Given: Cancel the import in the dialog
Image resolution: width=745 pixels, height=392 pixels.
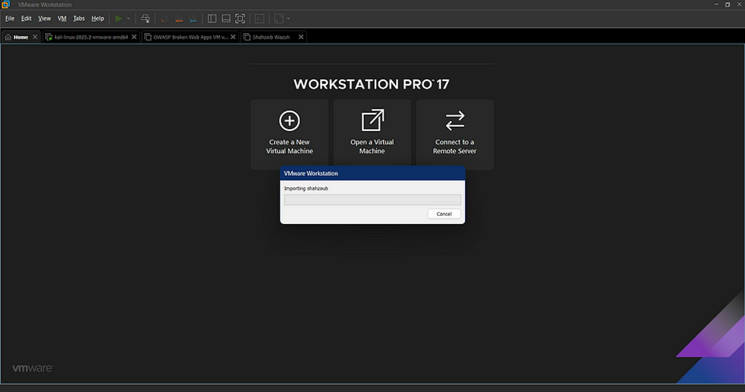Looking at the screenshot, I should pyautogui.click(x=444, y=214).
